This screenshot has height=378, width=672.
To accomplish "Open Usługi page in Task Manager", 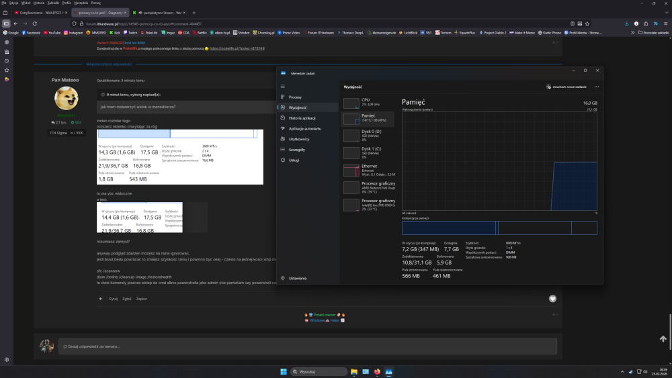I will [x=294, y=160].
